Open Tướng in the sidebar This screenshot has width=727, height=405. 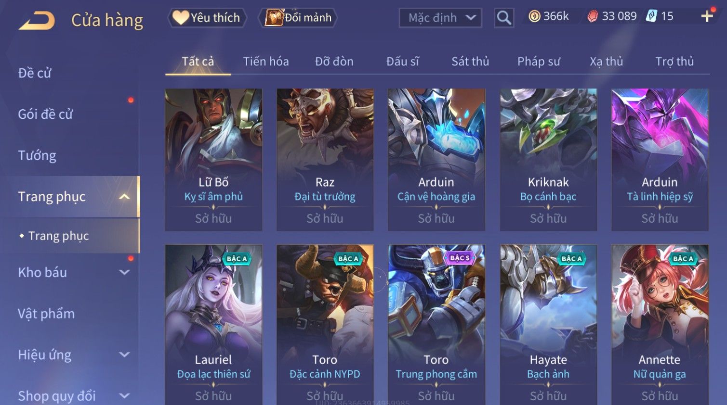(37, 155)
